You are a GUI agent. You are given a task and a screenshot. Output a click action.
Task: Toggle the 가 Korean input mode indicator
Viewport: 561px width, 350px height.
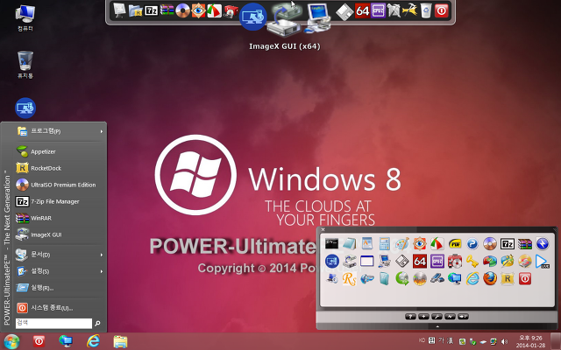442,340
